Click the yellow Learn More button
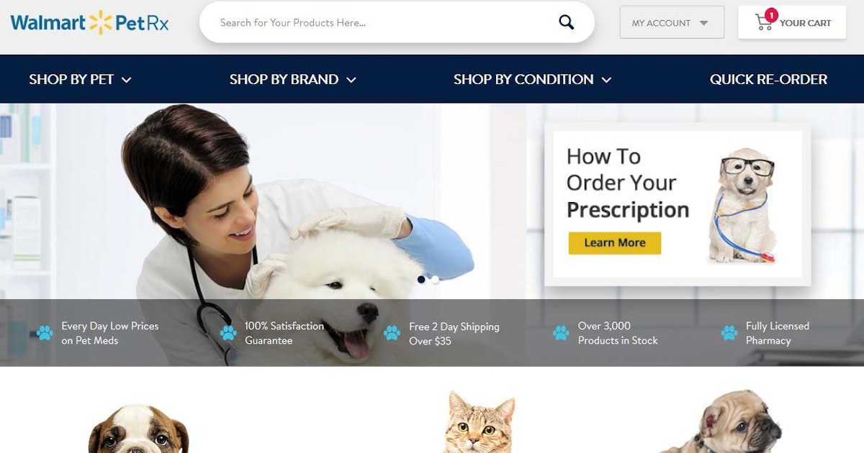 615,243
